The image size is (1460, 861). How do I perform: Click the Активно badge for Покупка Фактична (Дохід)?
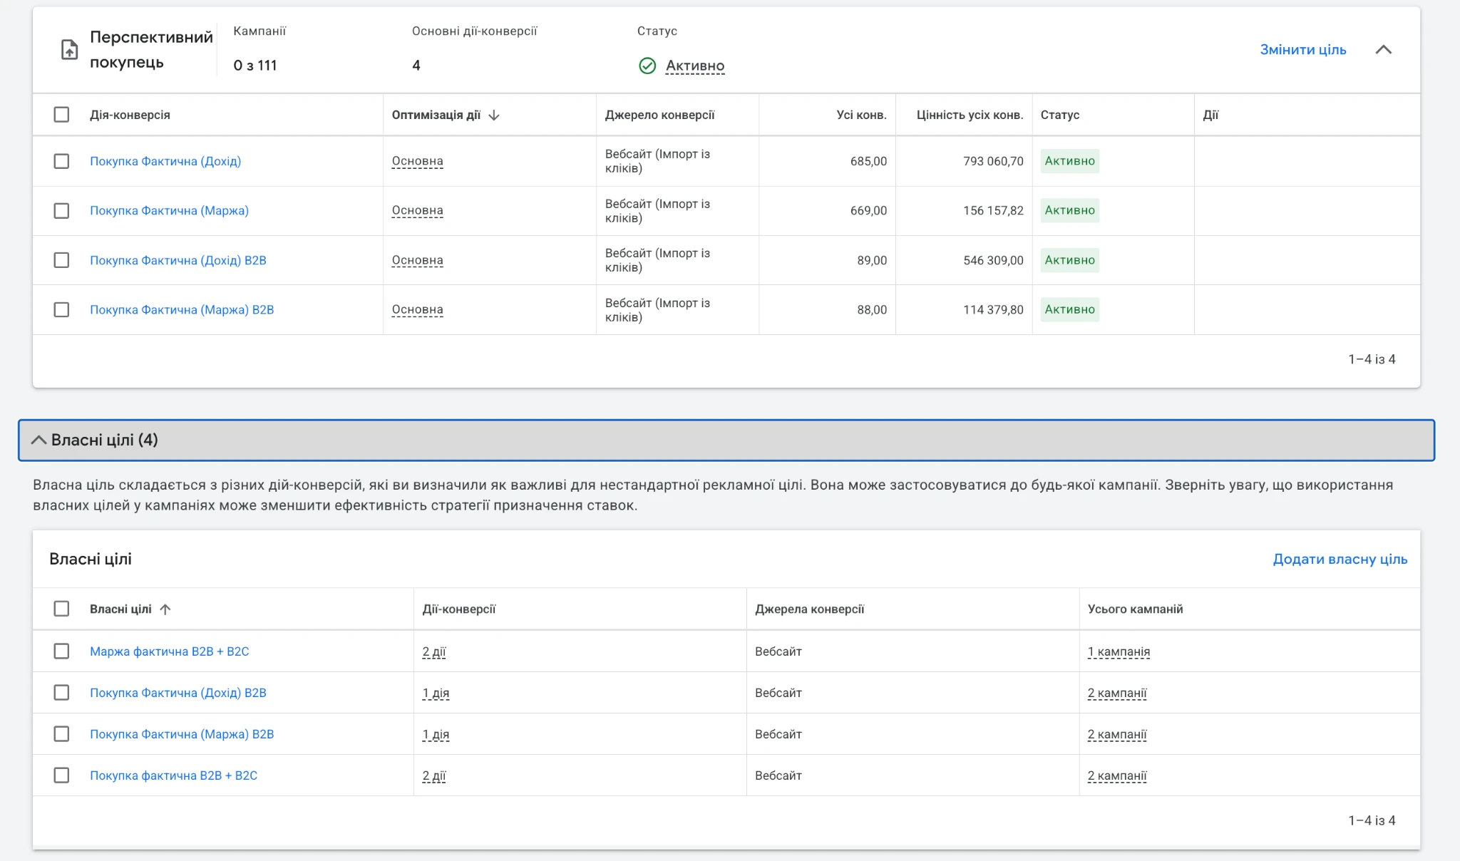[x=1069, y=161]
